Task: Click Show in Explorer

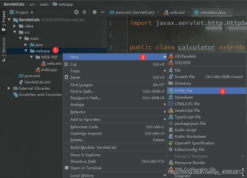Action: point(115,155)
